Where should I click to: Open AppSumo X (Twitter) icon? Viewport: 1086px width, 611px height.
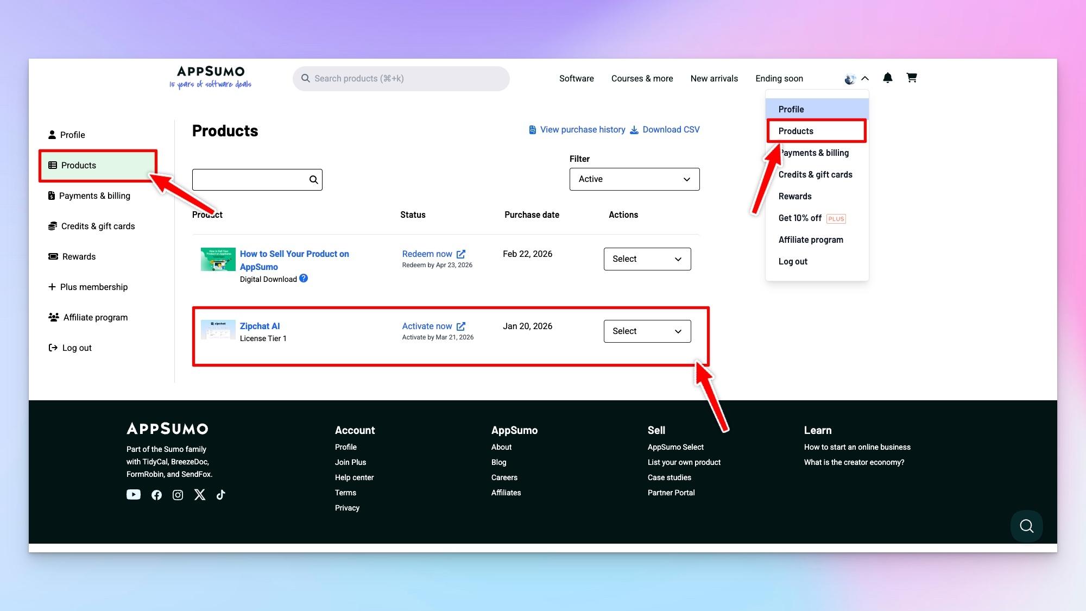coord(200,495)
